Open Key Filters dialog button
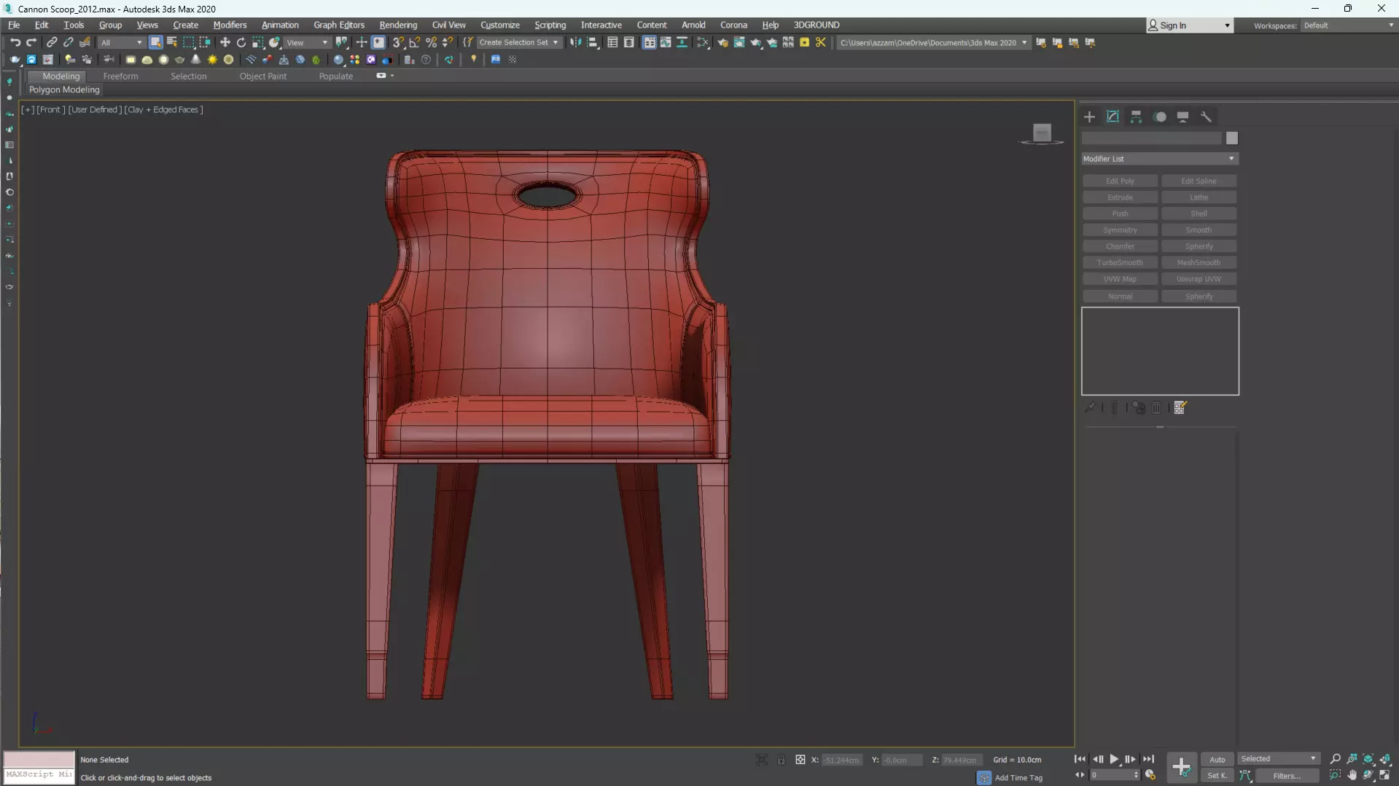 pos(1286,776)
